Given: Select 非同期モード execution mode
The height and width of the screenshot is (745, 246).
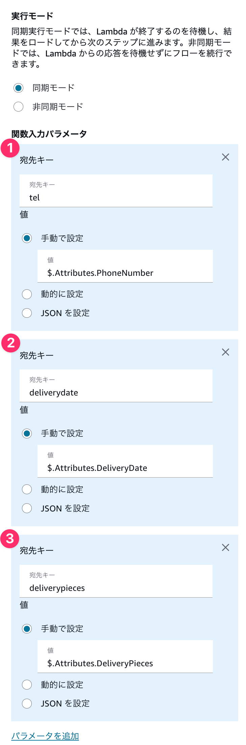Looking at the screenshot, I should coord(18,107).
